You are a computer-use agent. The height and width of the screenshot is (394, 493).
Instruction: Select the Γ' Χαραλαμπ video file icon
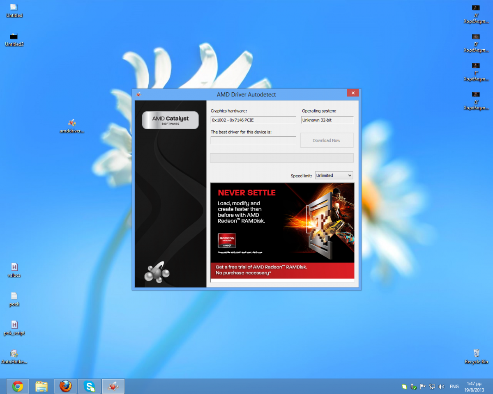click(476, 71)
